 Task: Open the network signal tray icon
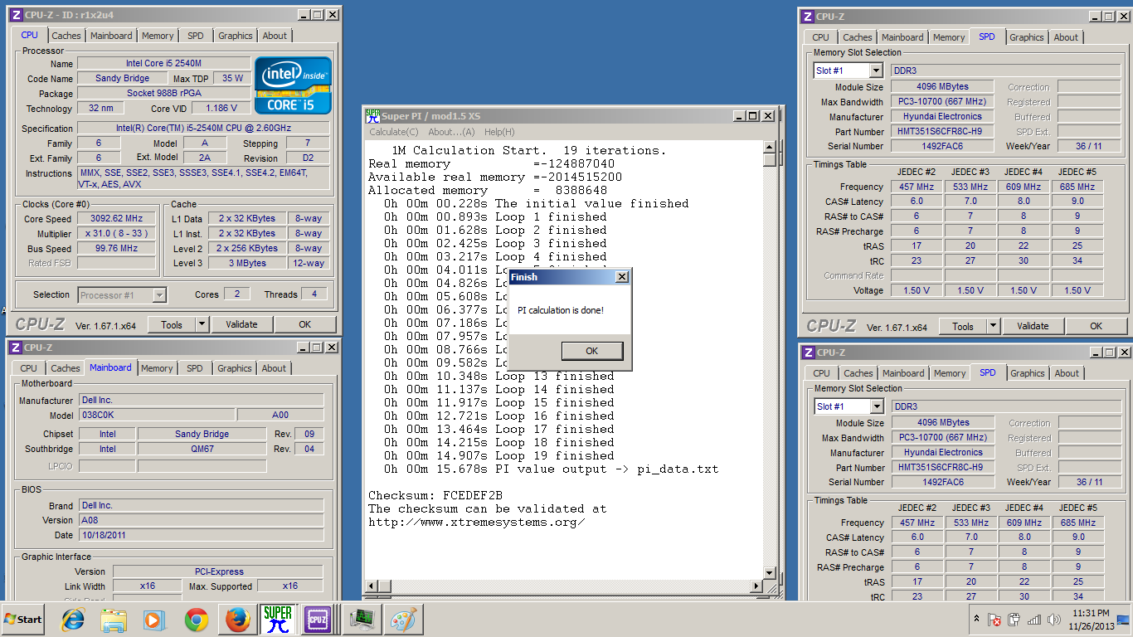tap(1034, 620)
